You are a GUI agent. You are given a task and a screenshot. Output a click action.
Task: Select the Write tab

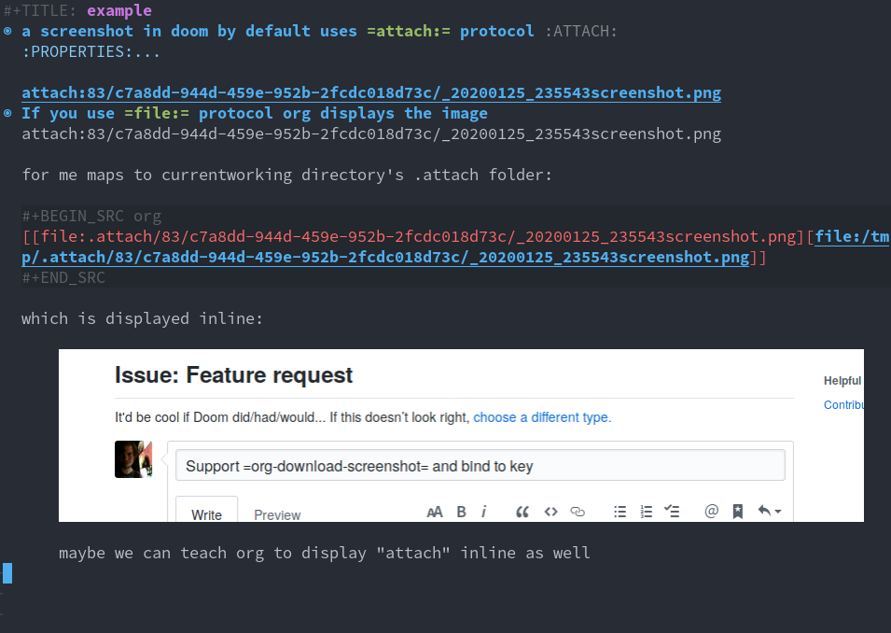(206, 513)
